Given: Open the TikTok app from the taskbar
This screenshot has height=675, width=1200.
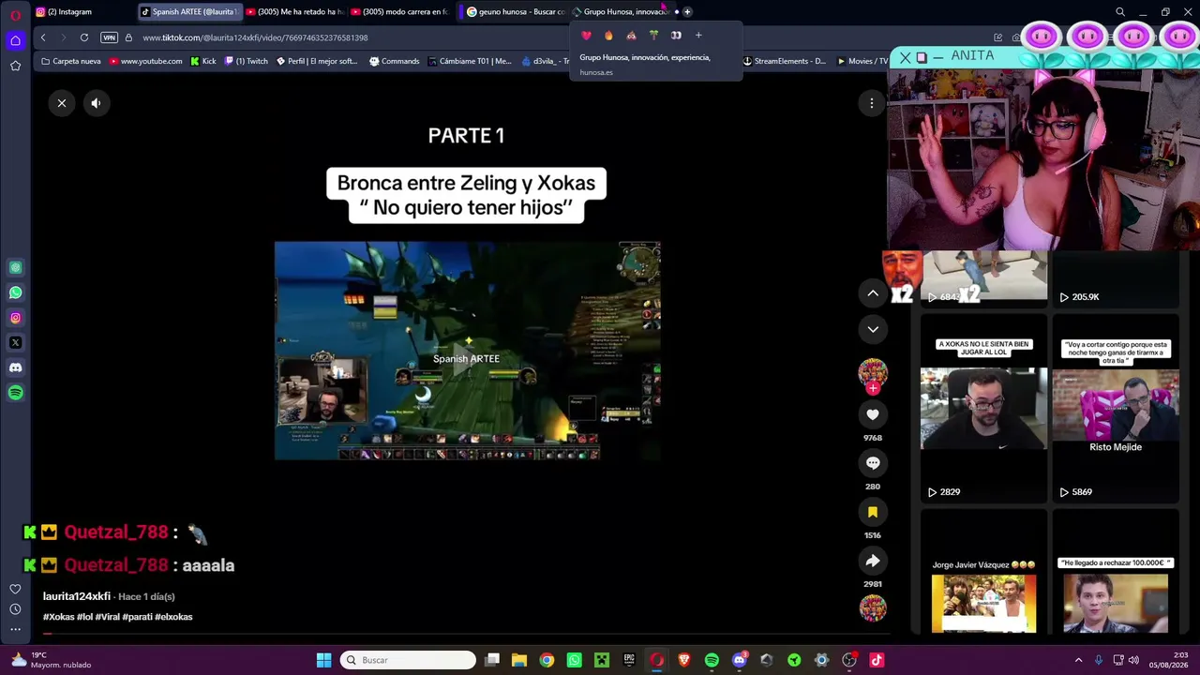Looking at the screenshot, I should [877, 660].
